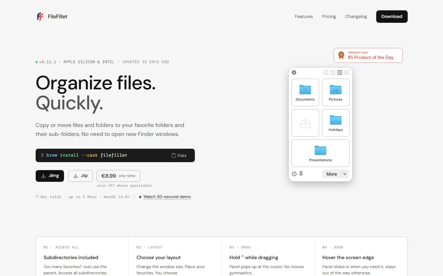Open the Changelog page
443x276 pixels.
356,17
